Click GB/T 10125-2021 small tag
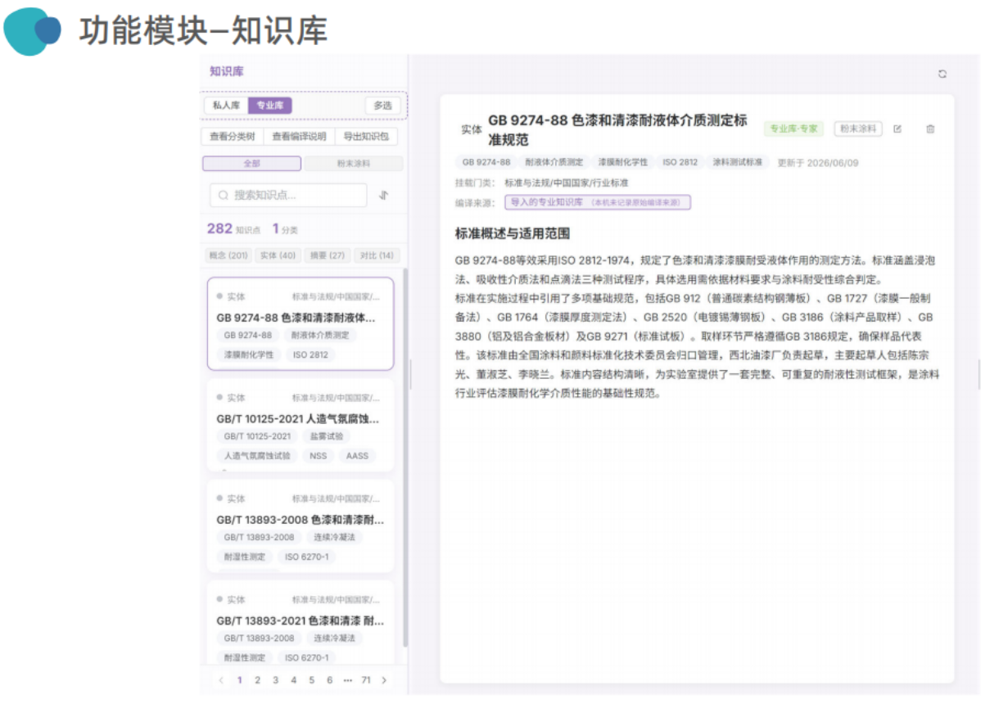 click(x=258, y=436)
